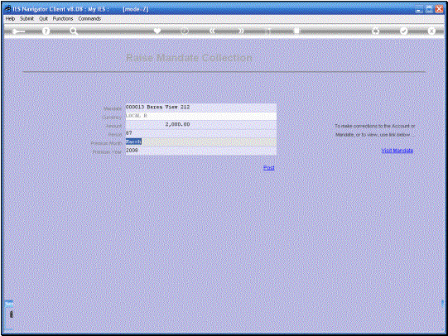Click the Post link
The image size is (448, 336).
tap(269, 168)
